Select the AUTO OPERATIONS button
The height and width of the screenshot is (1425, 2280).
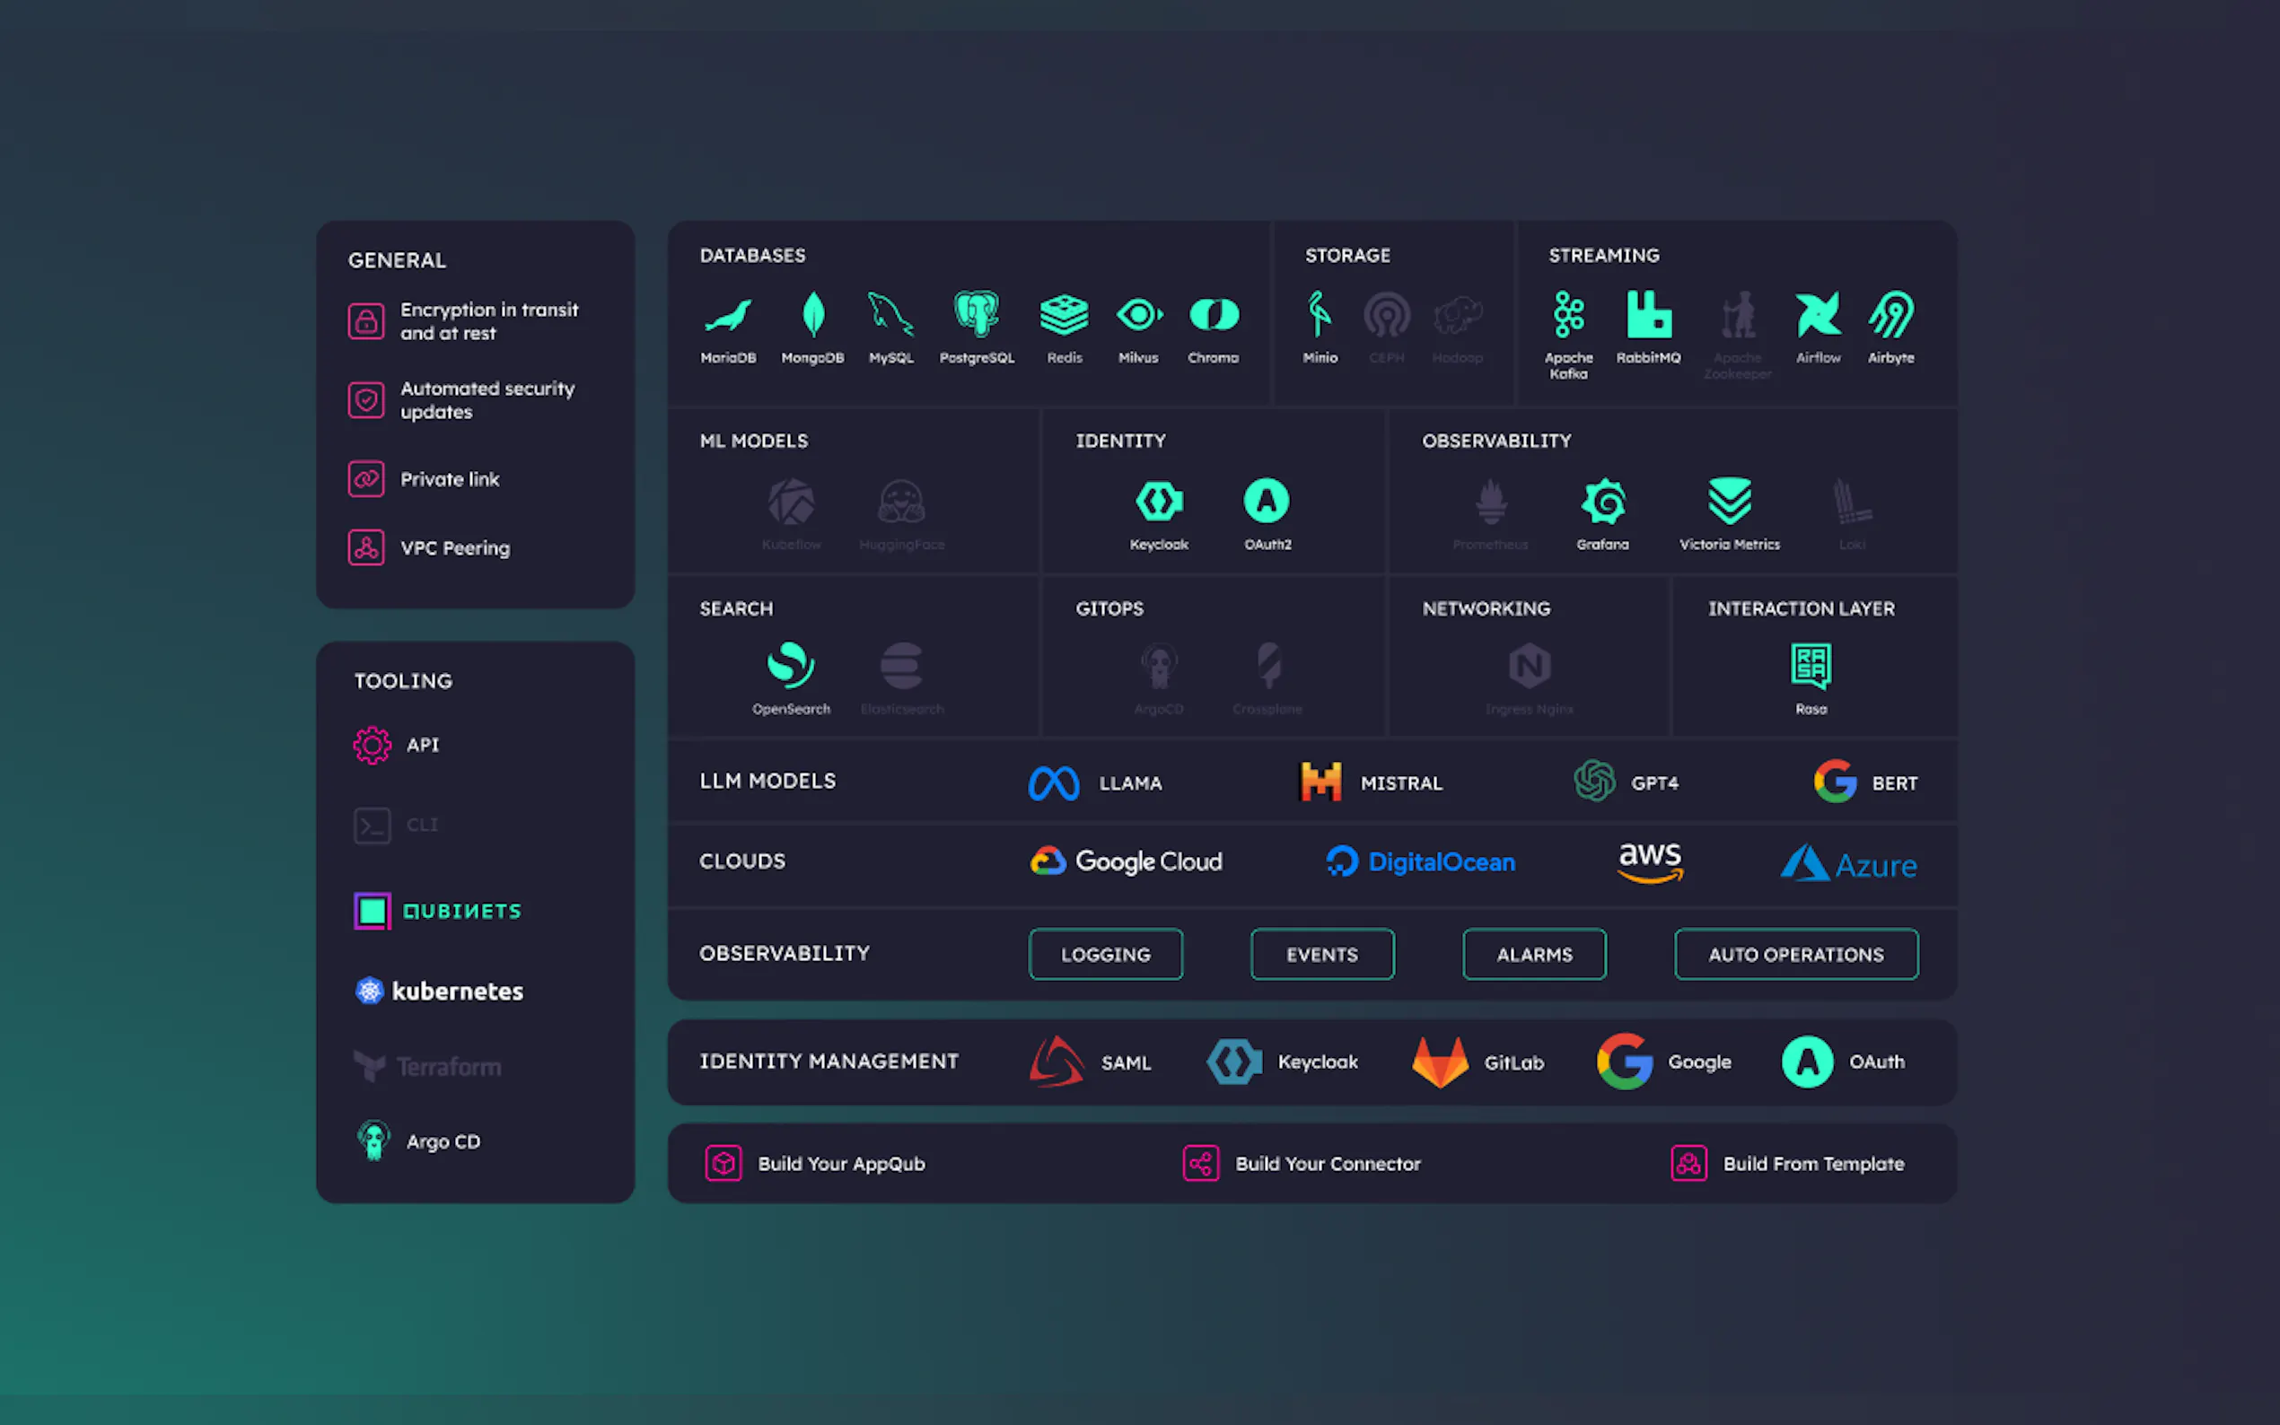(x=1795, y=955)
